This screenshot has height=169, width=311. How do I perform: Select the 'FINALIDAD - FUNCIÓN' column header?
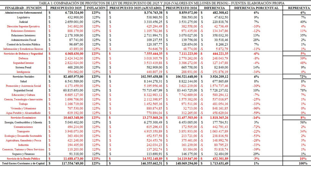[23, 7]
